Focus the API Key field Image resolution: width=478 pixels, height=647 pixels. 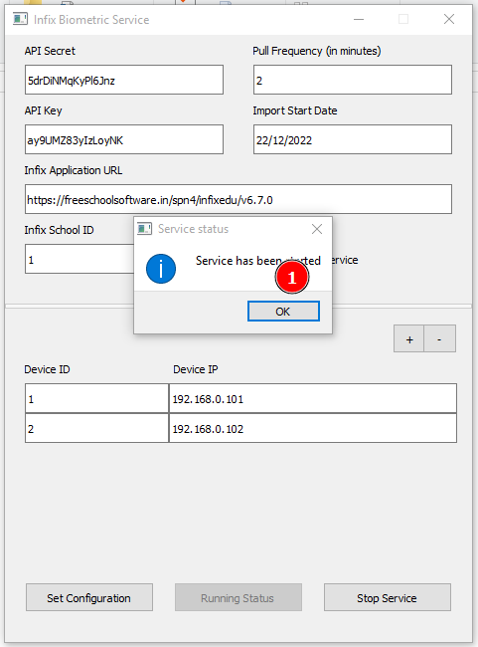[124, 139]
